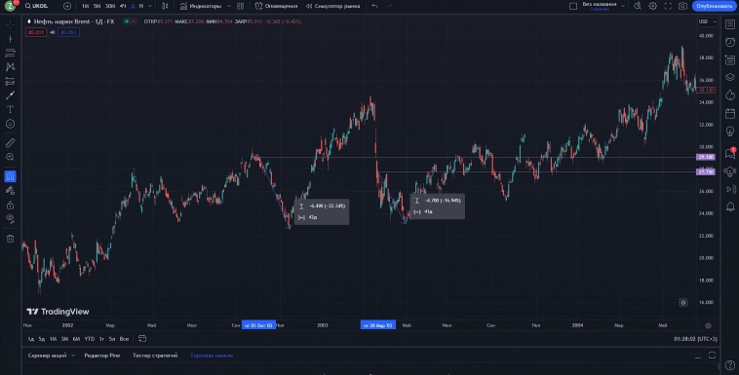Viewport: 739px width, 375px height.
Task: Set date range to YTD
Action: [x=89, y=339]
